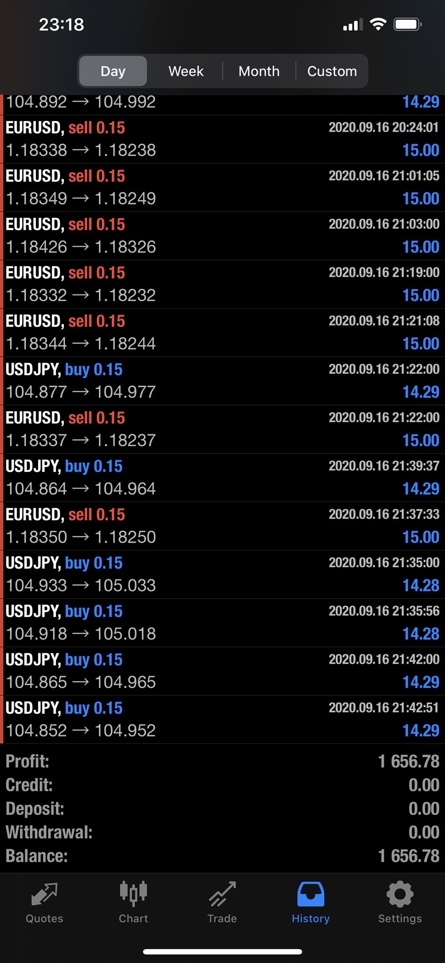Open the Quotes tab icon
Viewport: 445px width, 963px height.
(x=44, y=894)
